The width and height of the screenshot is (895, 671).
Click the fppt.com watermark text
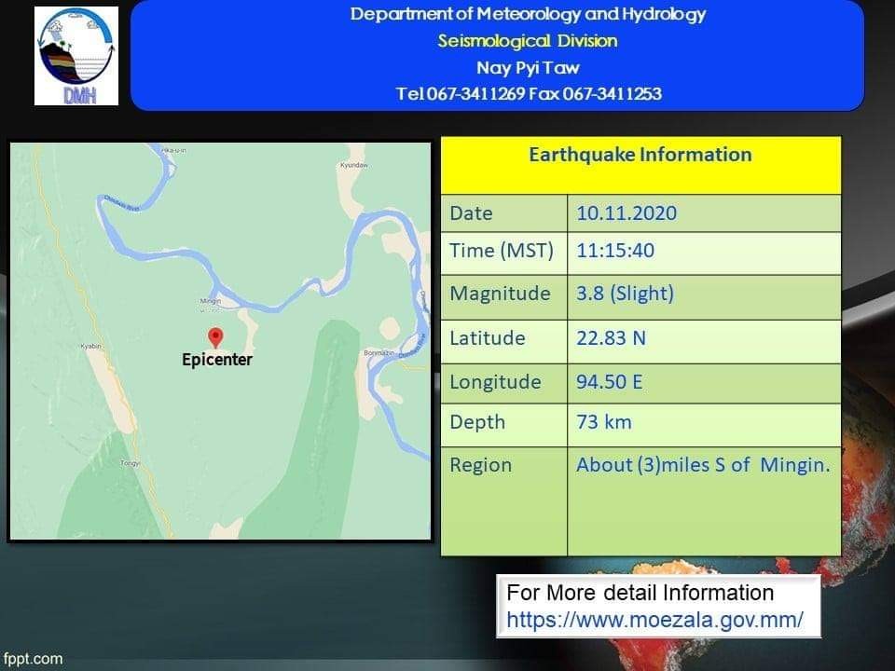[33, 659]
